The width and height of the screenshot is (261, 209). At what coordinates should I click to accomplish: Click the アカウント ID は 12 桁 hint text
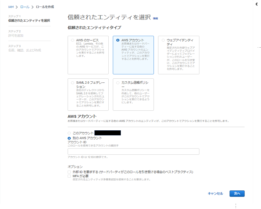pyautogui.click(x=88, y=157)
